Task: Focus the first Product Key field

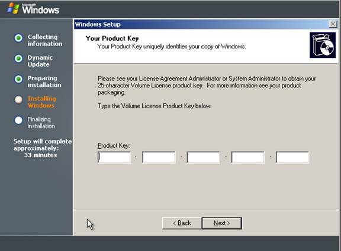Action: point(114,157)
